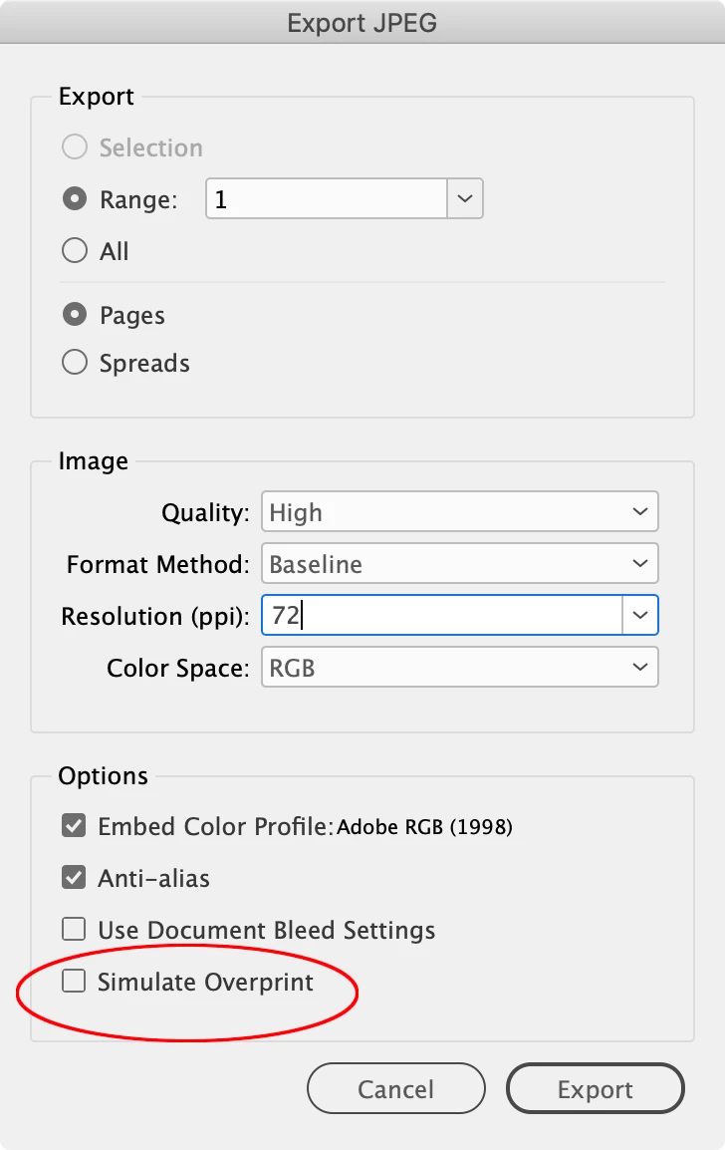
Task: Expand the Range dropdown arrow
Action: click(464, 199)
